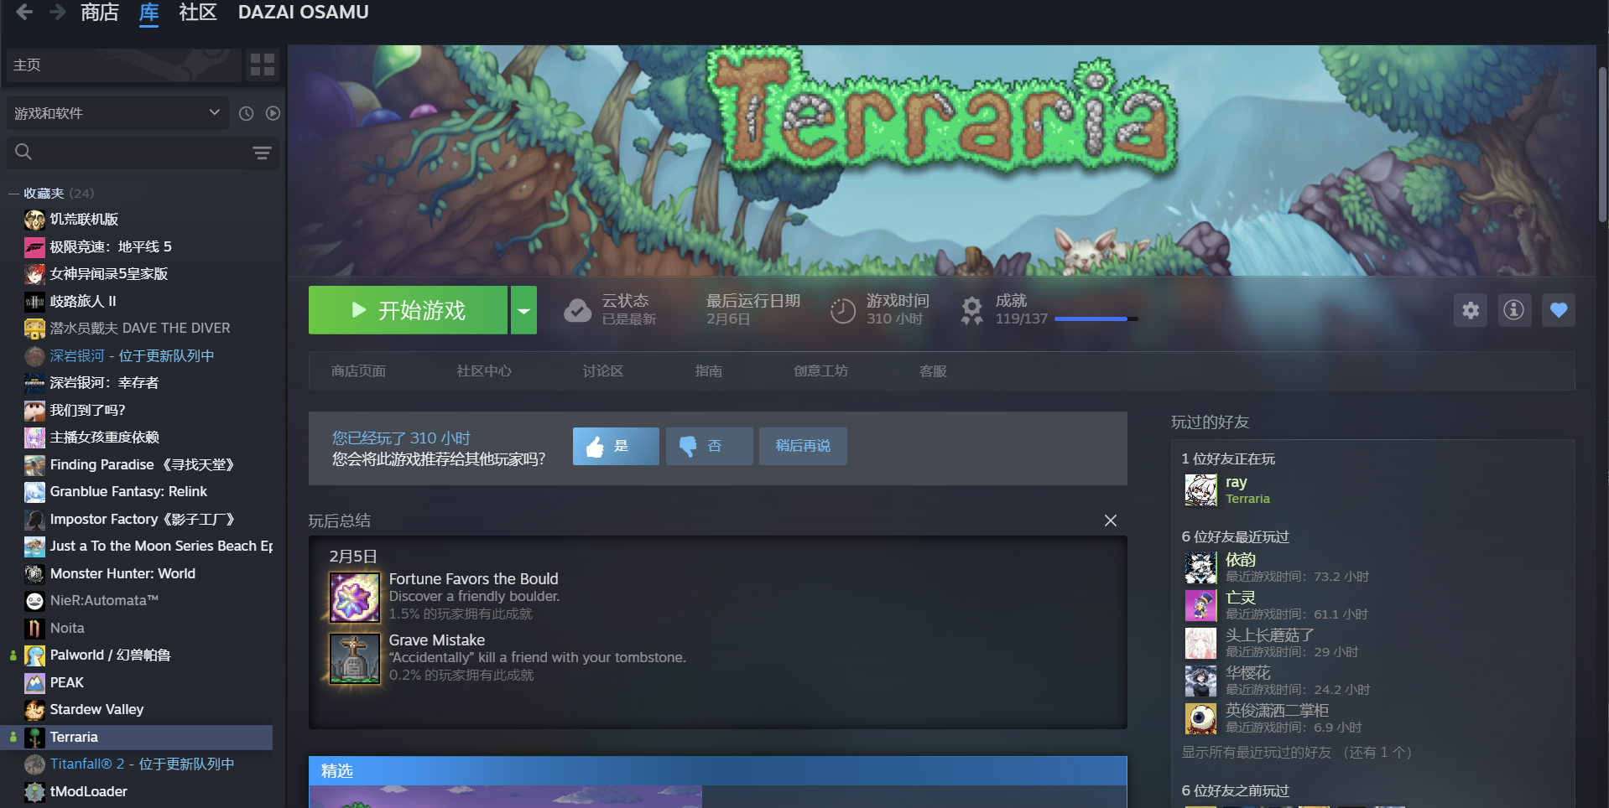Open the game settings gear icon
This screenshot has width=1609, height=808.
[x=1470, y=310]
